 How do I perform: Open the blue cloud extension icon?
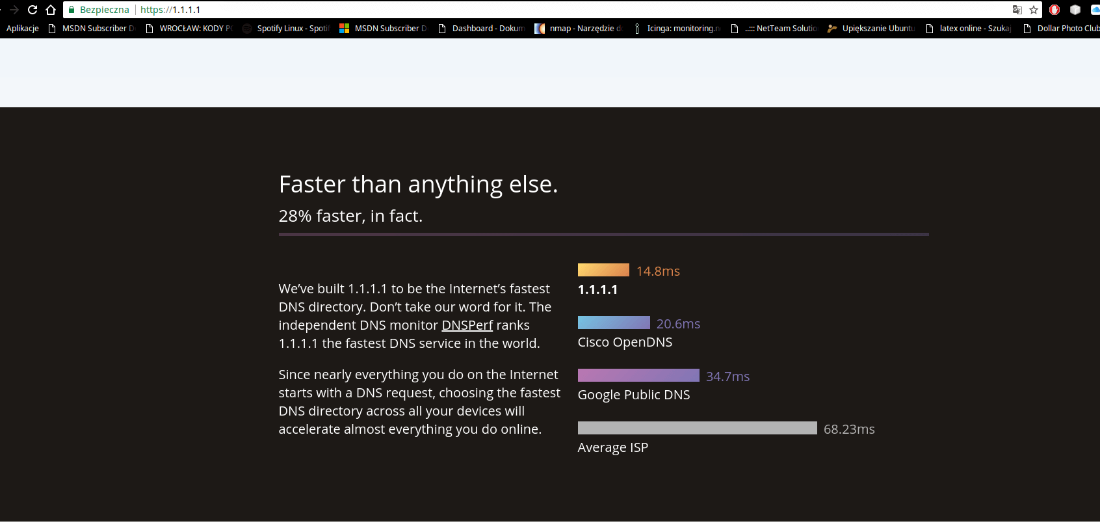click(x=1095, y=10)
